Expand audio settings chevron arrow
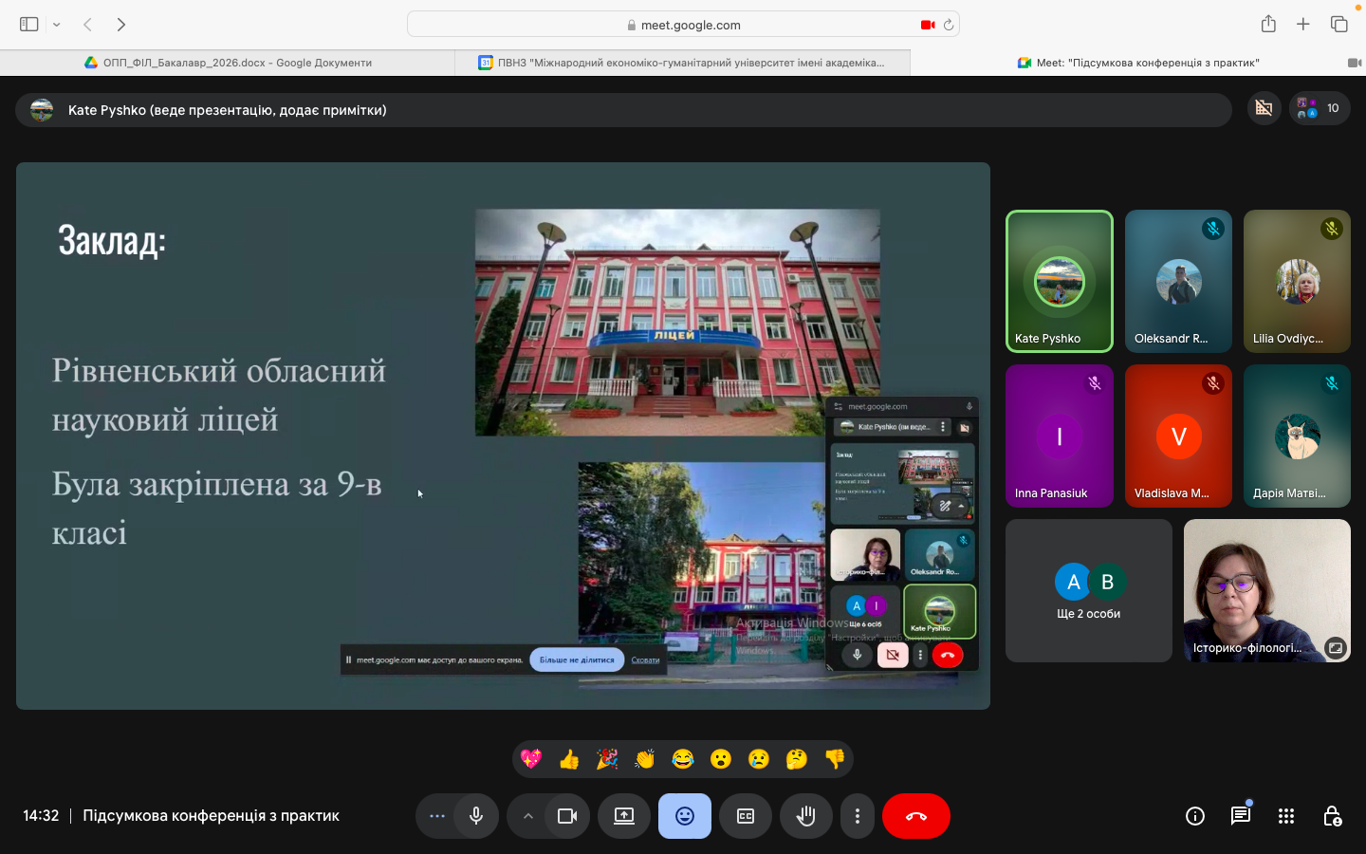This screenshot has height=854, width=1366. tap(527, 816)
